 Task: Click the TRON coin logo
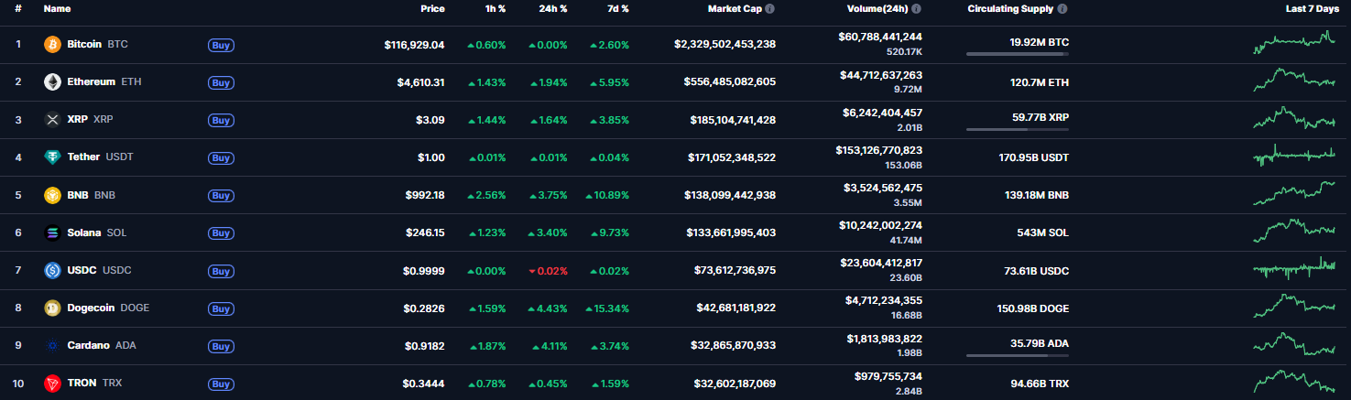coord(52,384)
